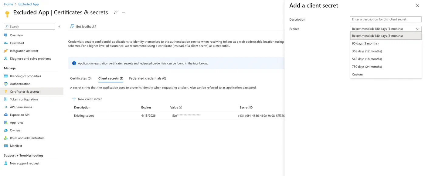Screen dimensions: 425x176
Task: Click the App roles icon
Action: 6,122
